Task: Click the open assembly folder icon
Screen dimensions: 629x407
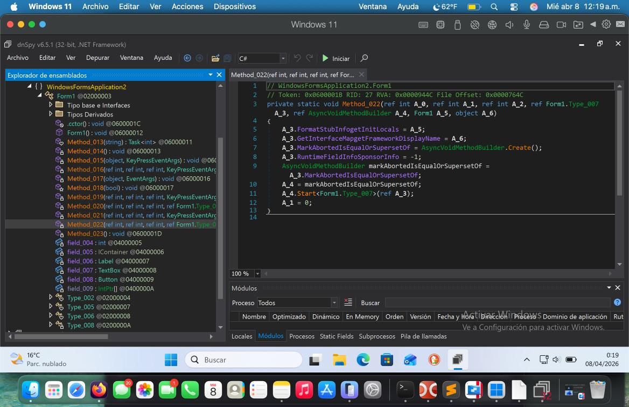Action: pyautogui.click(x=215, y=58)
